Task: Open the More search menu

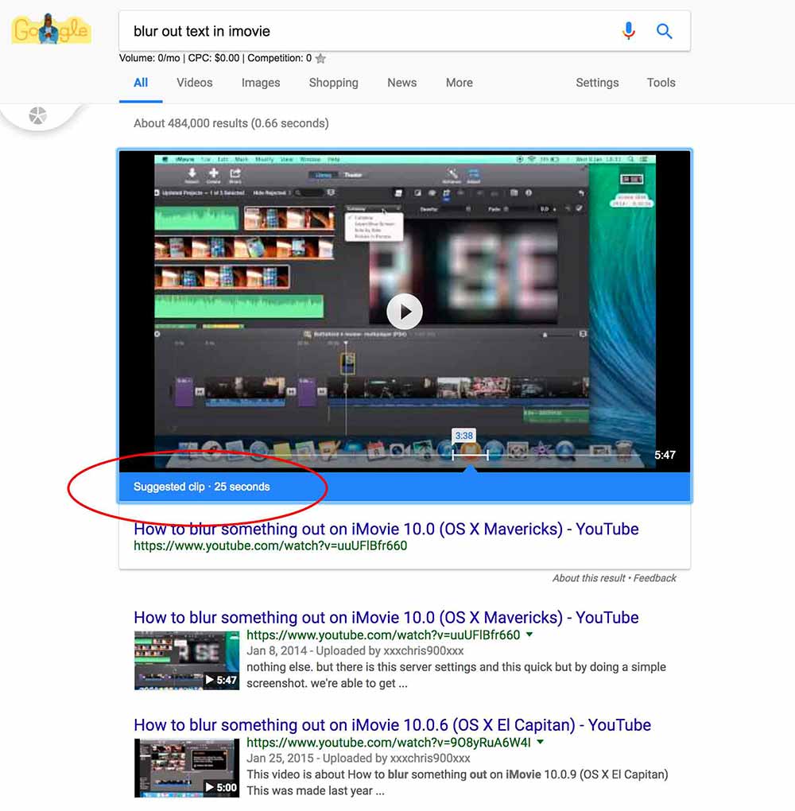Action: [460, 83]
